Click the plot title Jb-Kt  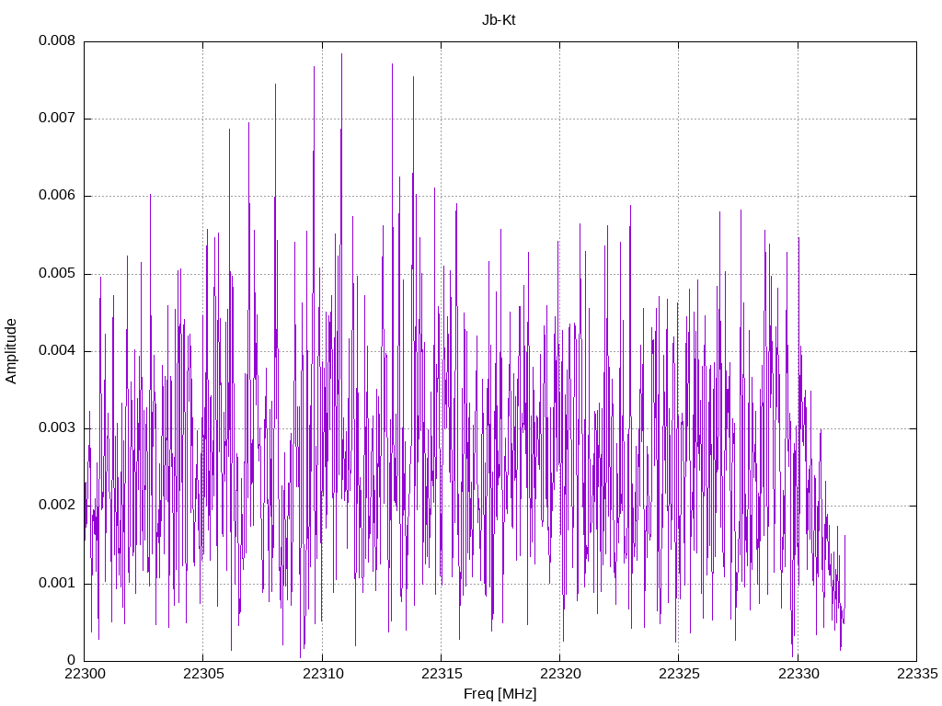pos(499,20)
